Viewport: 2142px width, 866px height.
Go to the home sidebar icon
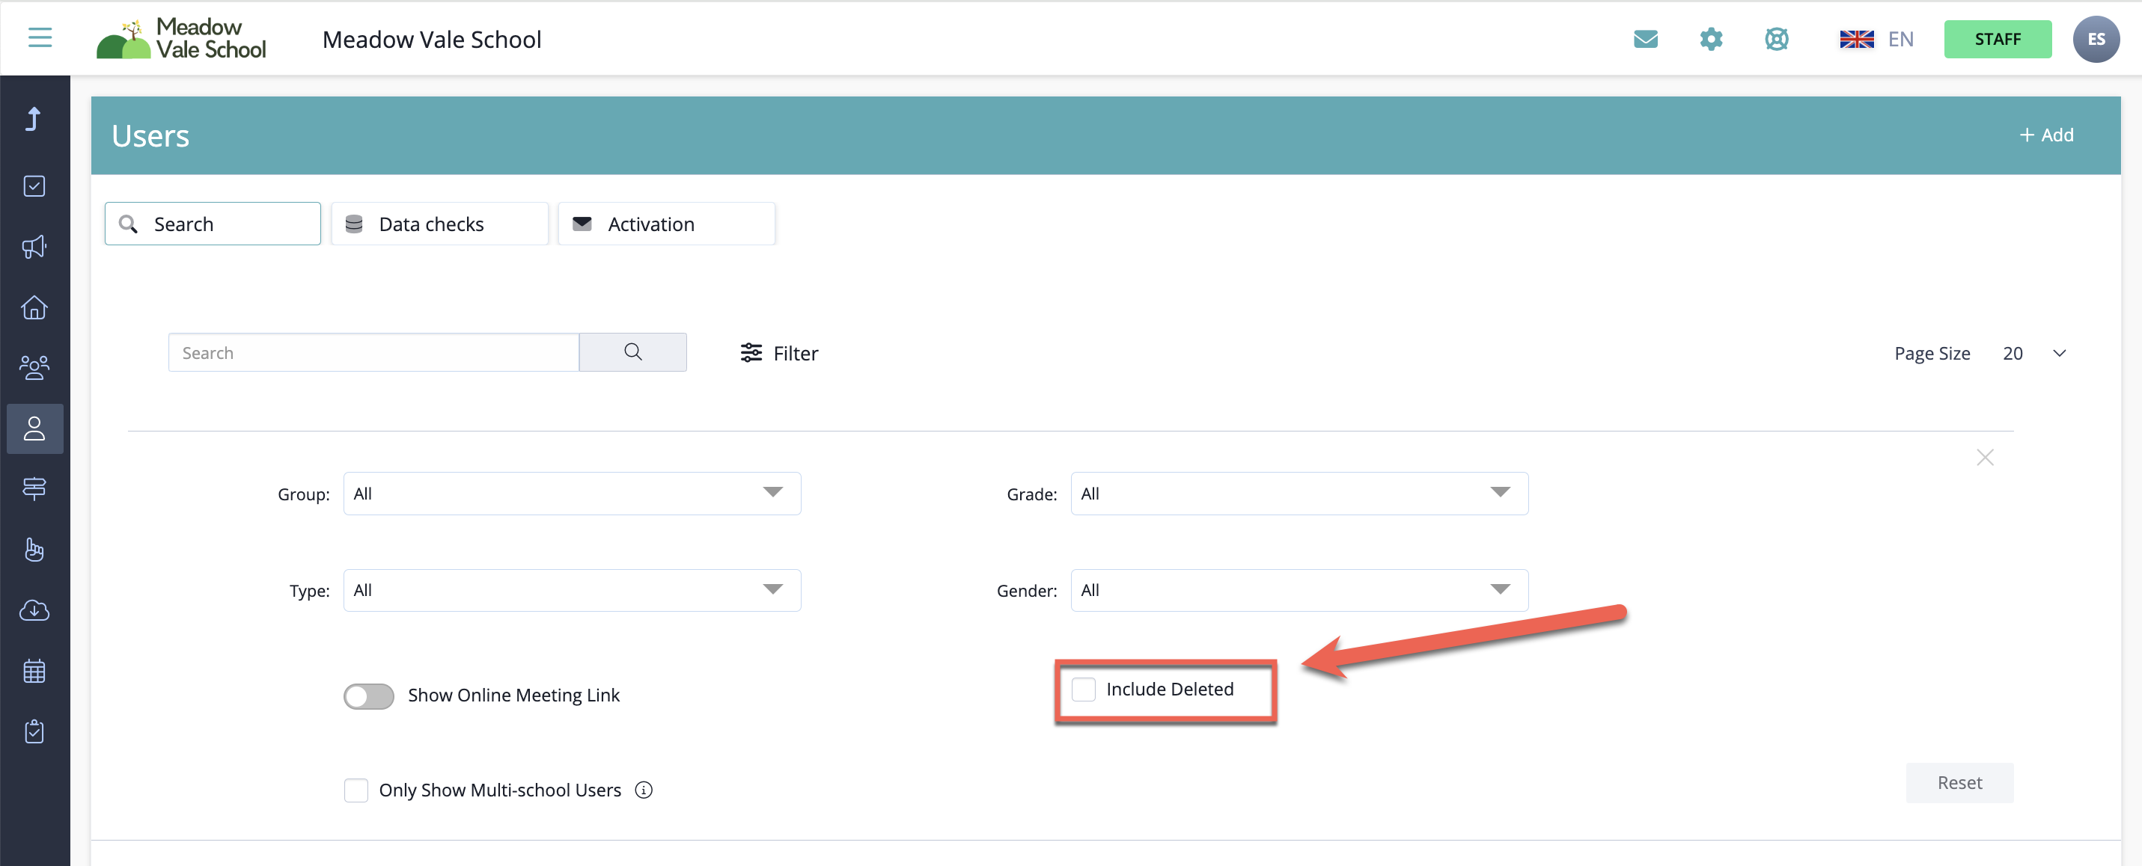[x=34, y=307]
